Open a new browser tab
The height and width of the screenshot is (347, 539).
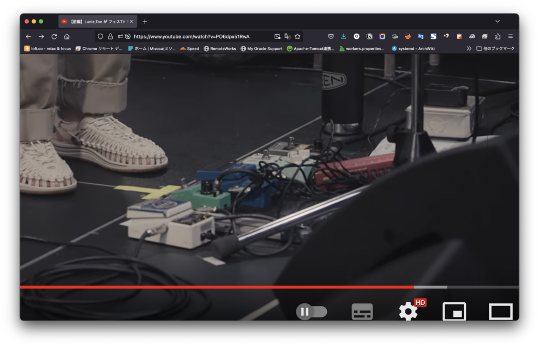point(145,22)
